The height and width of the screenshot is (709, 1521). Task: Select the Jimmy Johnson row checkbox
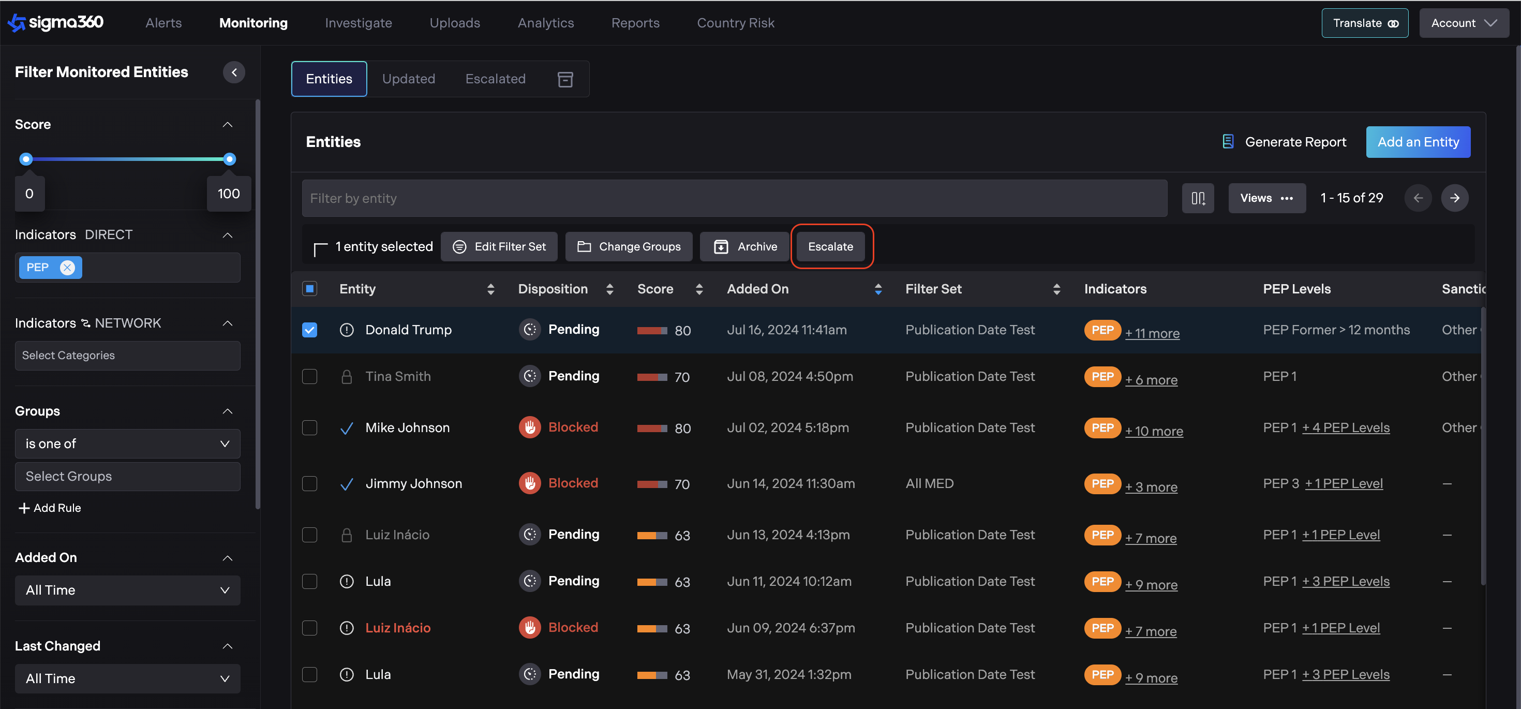tap(309, 483)
